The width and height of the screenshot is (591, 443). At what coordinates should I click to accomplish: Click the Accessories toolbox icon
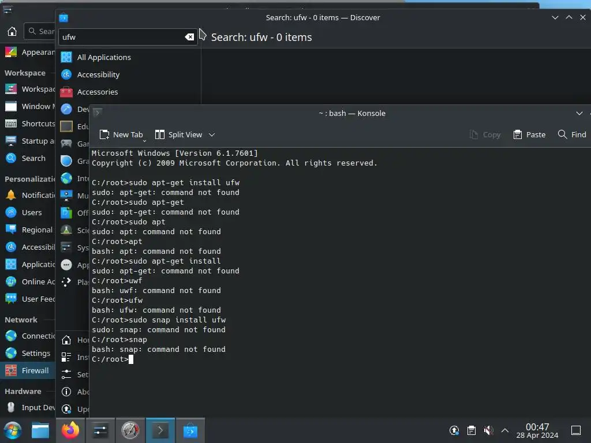(66, 92)
